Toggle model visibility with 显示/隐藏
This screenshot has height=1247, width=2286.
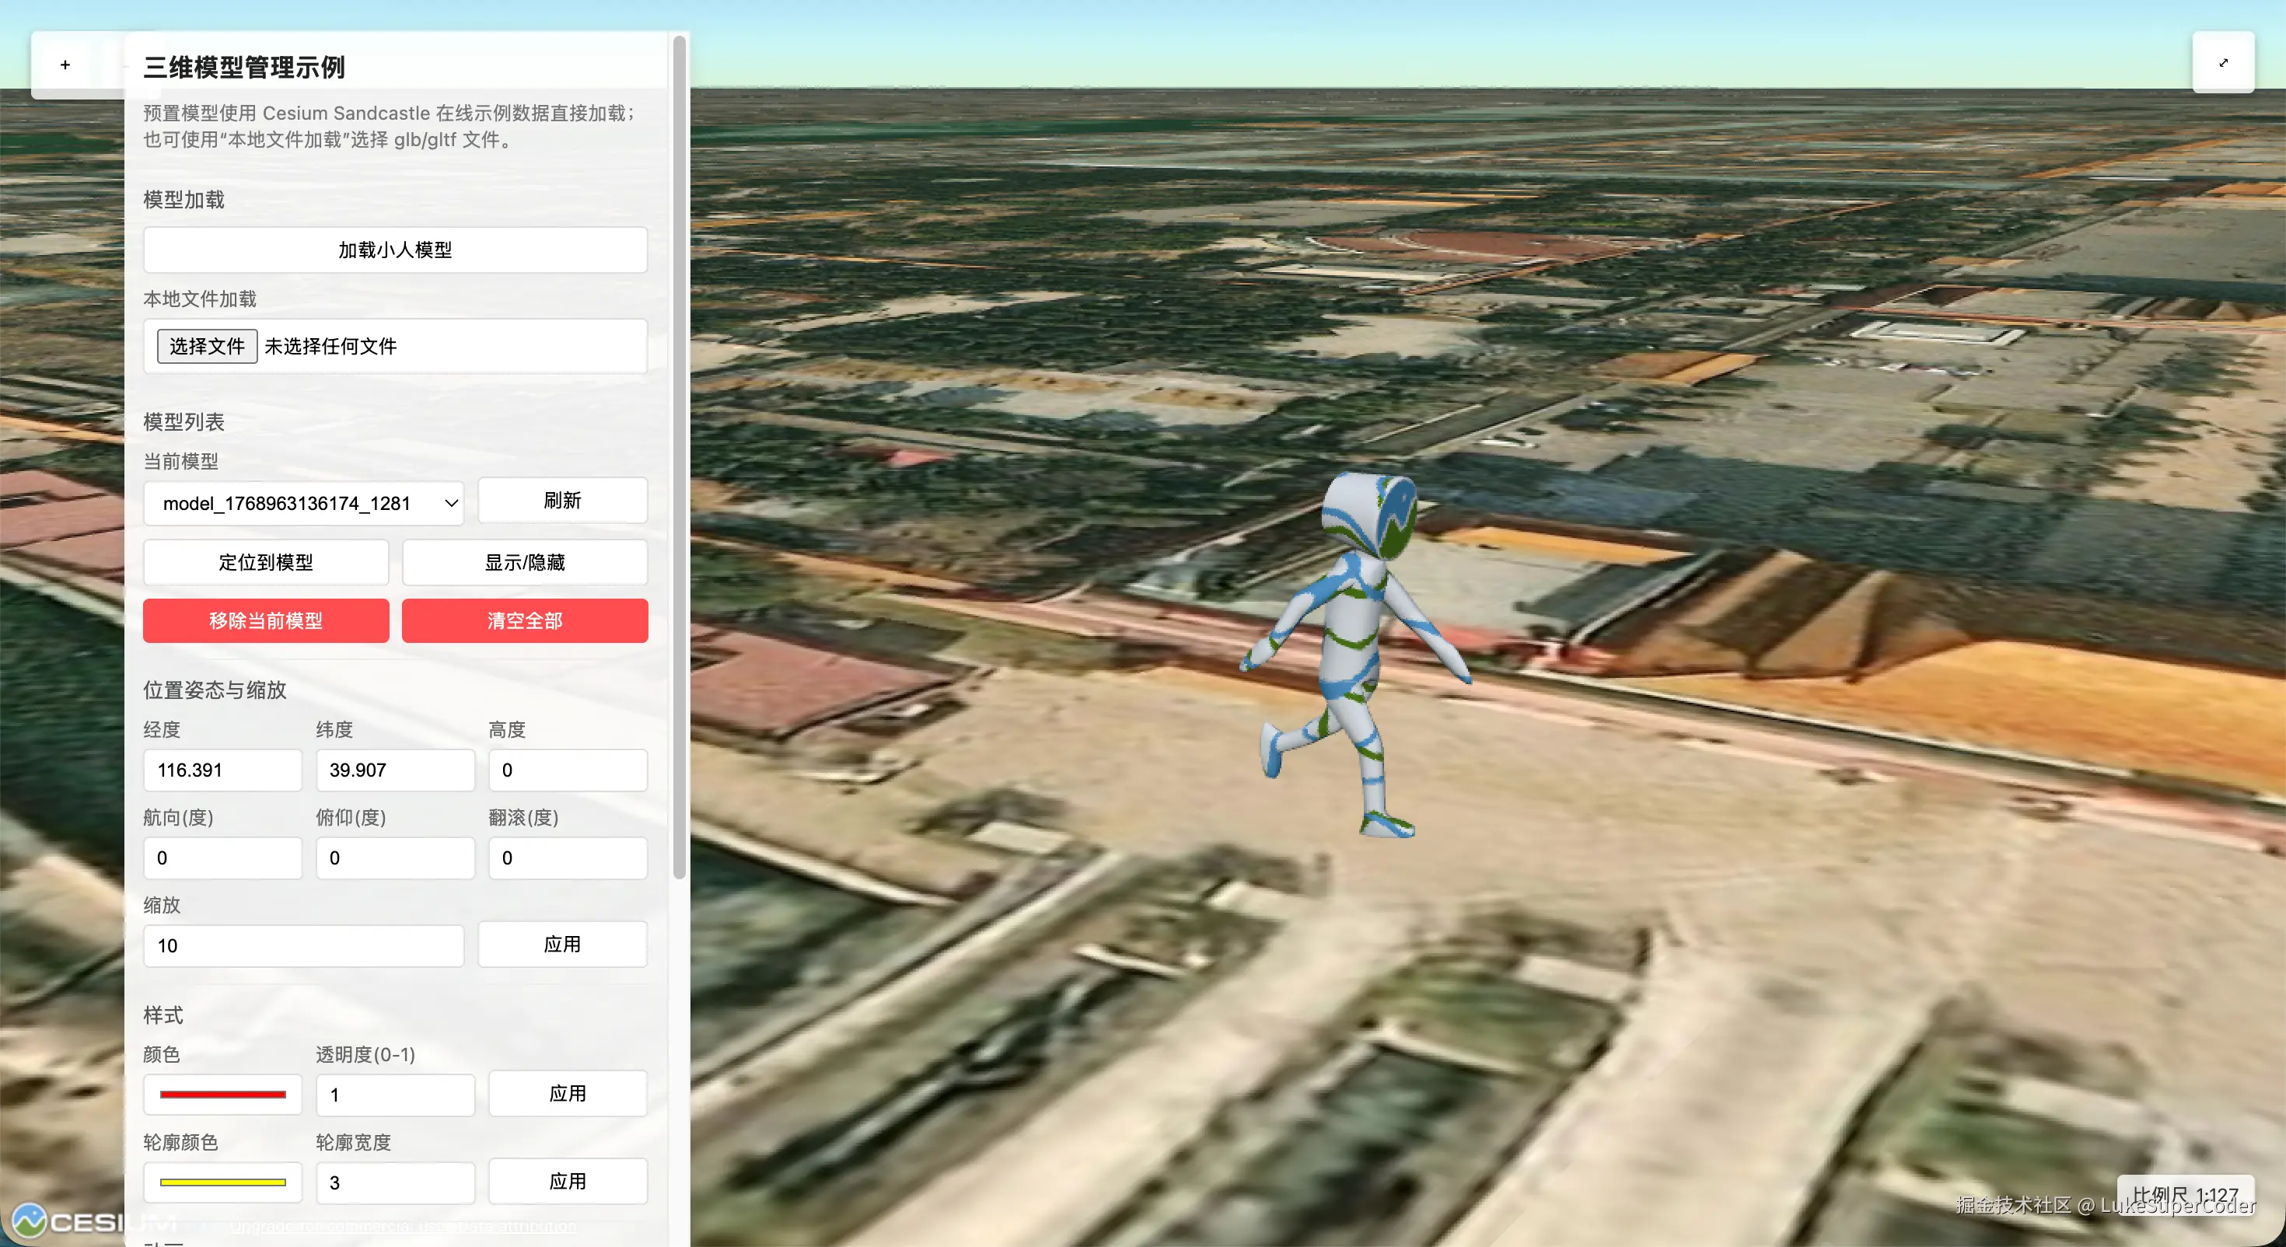pos(525,563)
